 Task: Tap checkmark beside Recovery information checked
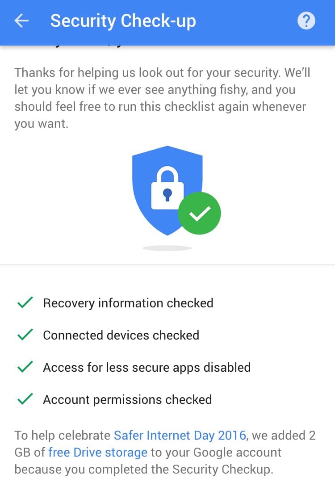coord(25,303)
